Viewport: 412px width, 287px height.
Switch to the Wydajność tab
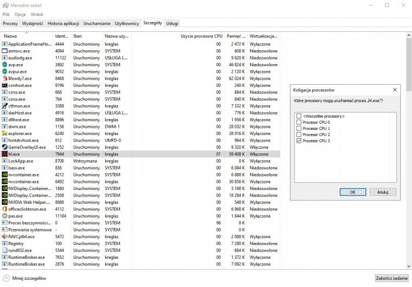tap(32, 24)
